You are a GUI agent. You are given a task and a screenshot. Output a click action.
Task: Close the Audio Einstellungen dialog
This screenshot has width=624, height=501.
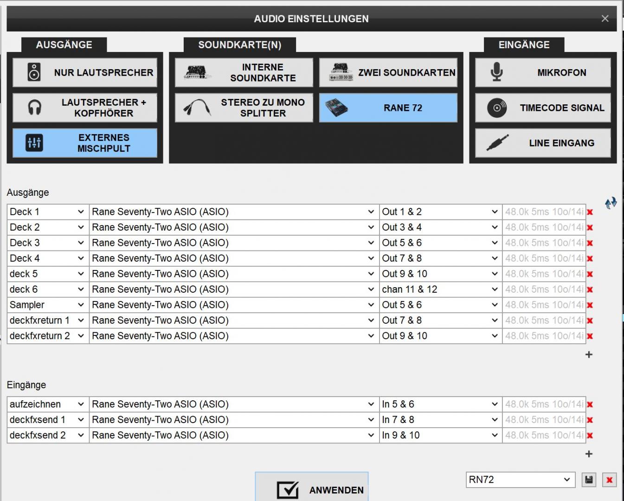coord(605,19)
